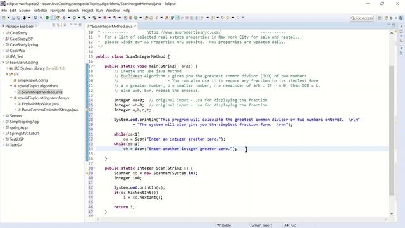Click the Smart Insert status bar entry

[261, 225]
